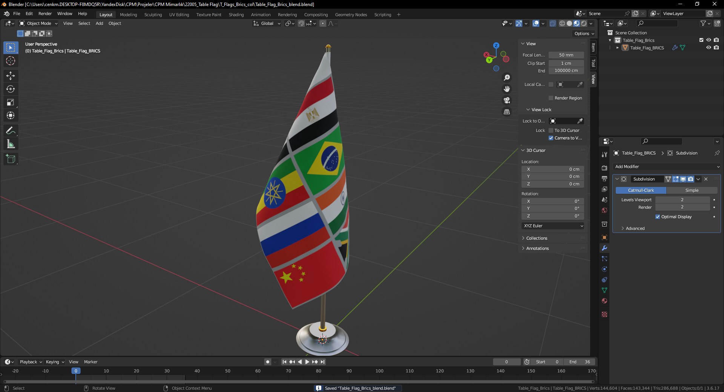724x392 pixels.
Task: Open the Texture properties tab
Action: [x=604, y=314]
